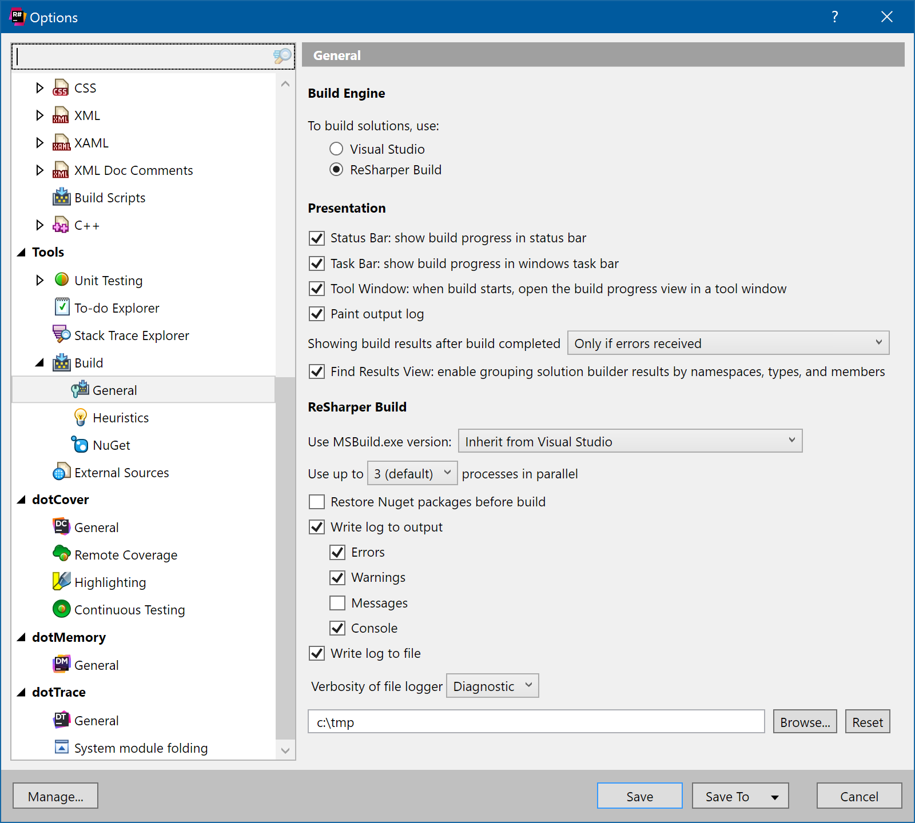Image resolution: width=915 pixels, height=823 pixels.
Task: Toggle Task Bar build progress checkbox
Action: (316, 263)
